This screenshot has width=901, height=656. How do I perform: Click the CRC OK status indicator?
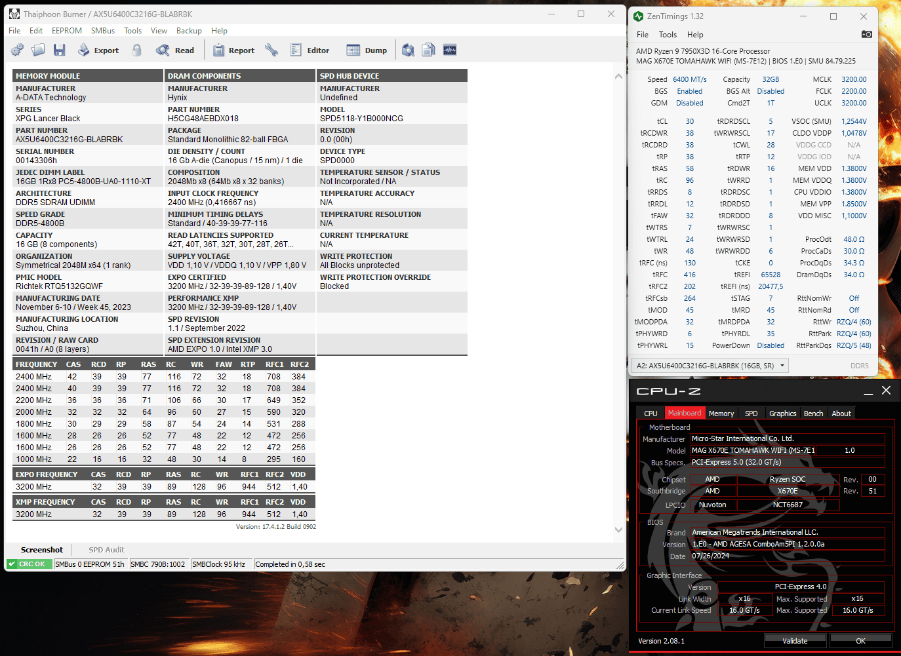30,564
